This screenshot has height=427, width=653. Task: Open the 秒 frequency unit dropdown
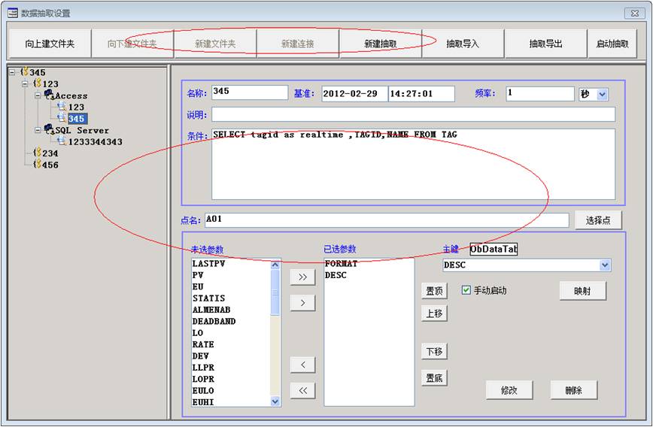pyautogui.click(x=602, y=95)
